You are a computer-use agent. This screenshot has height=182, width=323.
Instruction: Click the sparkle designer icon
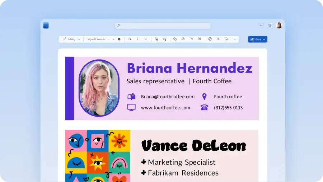click(x=218, y=39)
